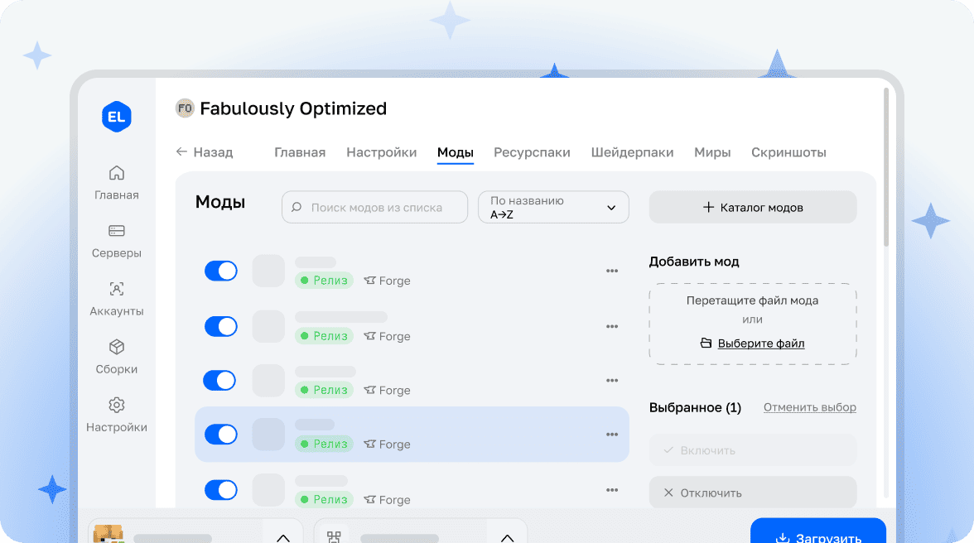Open the three-dots menu of the highlighted mod
Image resolution: width=974 pixels, height=543 pixels.
point(612,435)
